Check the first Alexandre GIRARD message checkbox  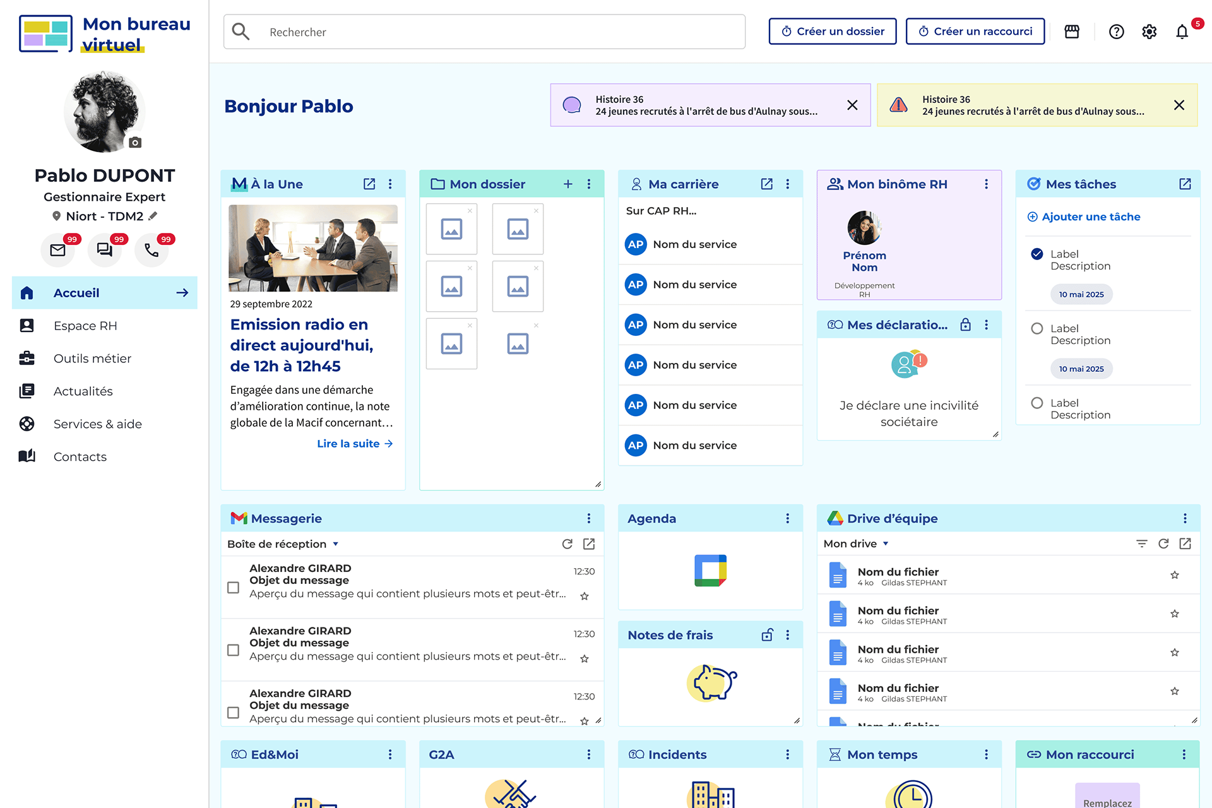pyautogui.click(x=233, y=588)
